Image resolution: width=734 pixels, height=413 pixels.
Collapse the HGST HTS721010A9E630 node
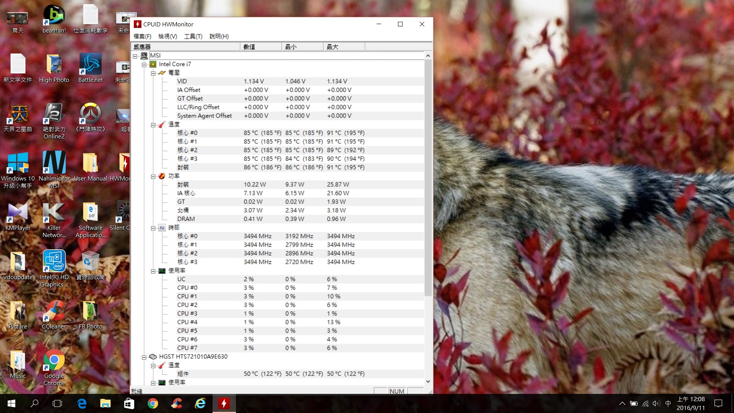pos(144,357)
